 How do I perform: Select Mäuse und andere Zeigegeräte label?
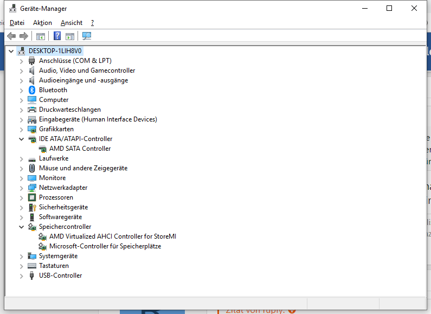[83, 168]
